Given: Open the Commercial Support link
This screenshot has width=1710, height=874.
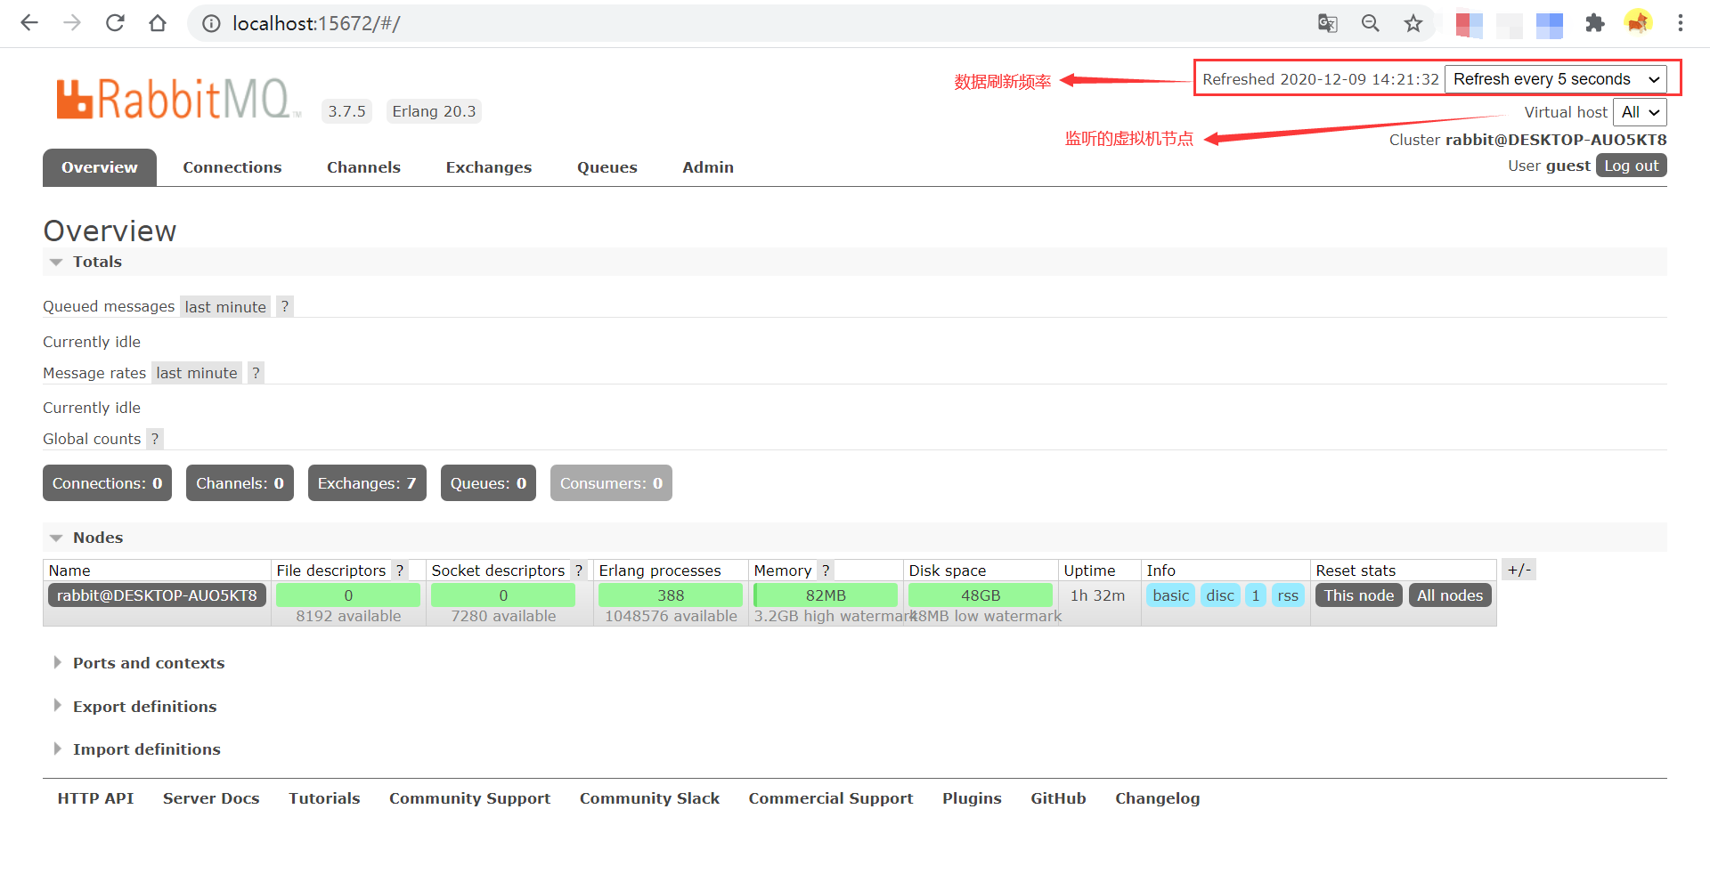Looking at the screenshot, I should coord(831,798).
